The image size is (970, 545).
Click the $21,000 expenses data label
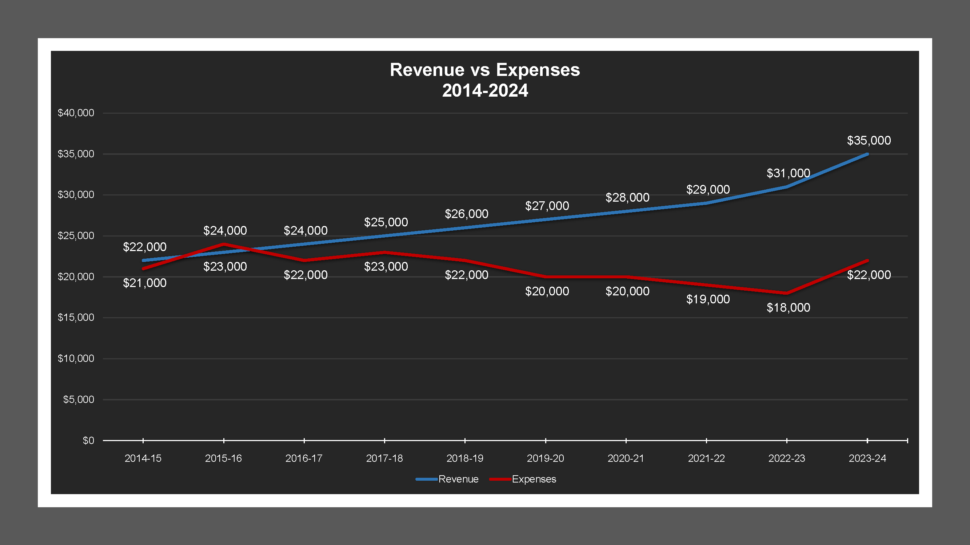pos(145,283)
